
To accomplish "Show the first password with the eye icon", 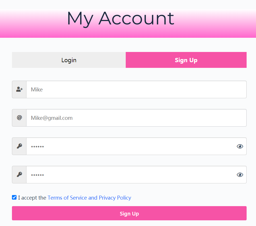I will (240, 146).
